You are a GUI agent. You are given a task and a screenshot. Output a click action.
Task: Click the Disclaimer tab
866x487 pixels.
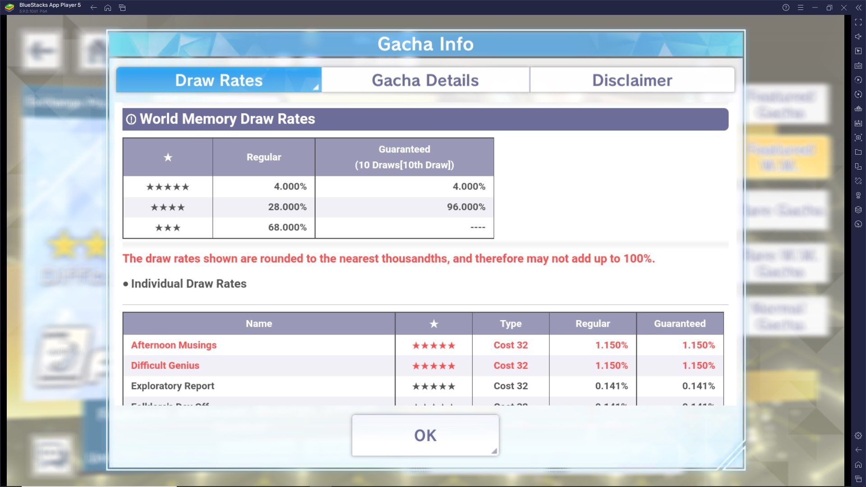(x=631, y=80)
